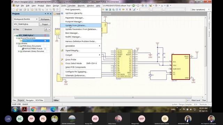Expand Schematic Library Documents tree node
Screen dimensions: 223x125
click(x=19, y=51)
